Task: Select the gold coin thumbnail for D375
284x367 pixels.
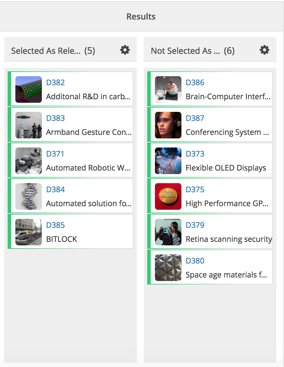Action: [x=168, y=196]
